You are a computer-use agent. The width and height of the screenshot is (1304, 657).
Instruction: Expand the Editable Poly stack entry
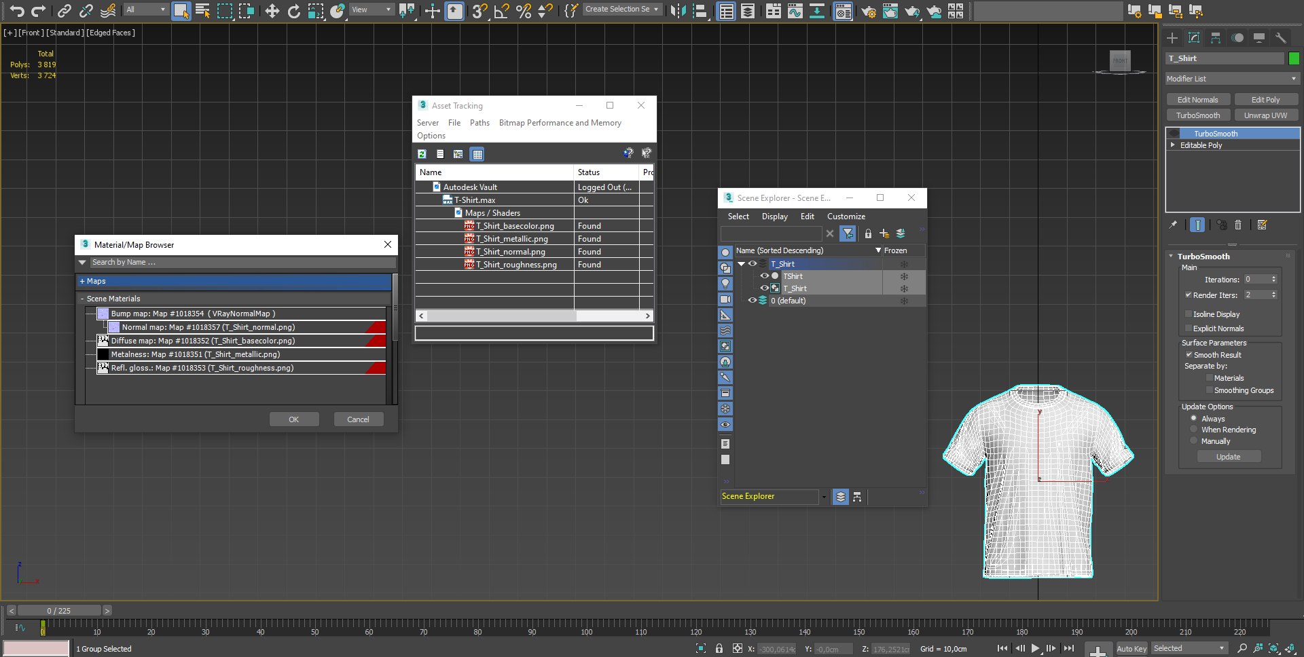click(1172, 145)
